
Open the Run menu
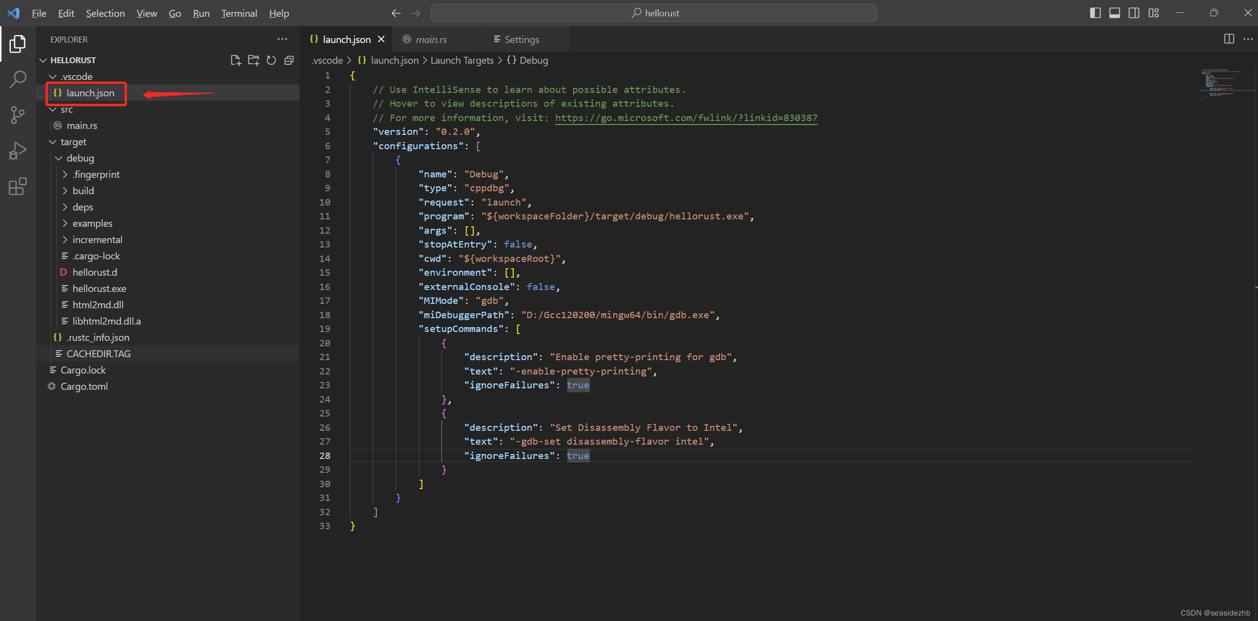tap(201, 13)
